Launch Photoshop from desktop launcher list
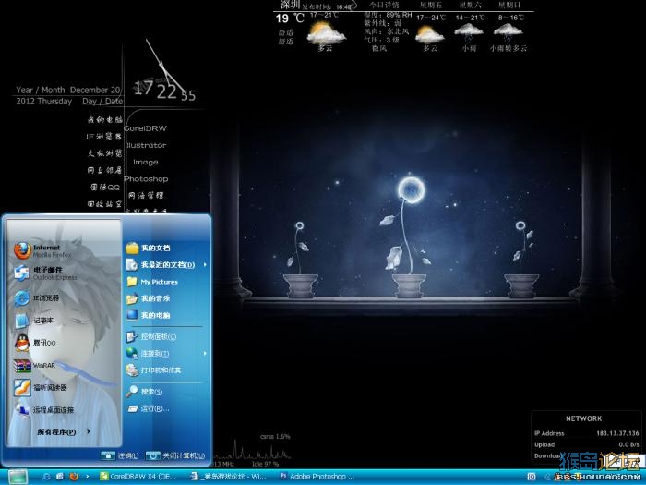 click(x=146, y=179)
